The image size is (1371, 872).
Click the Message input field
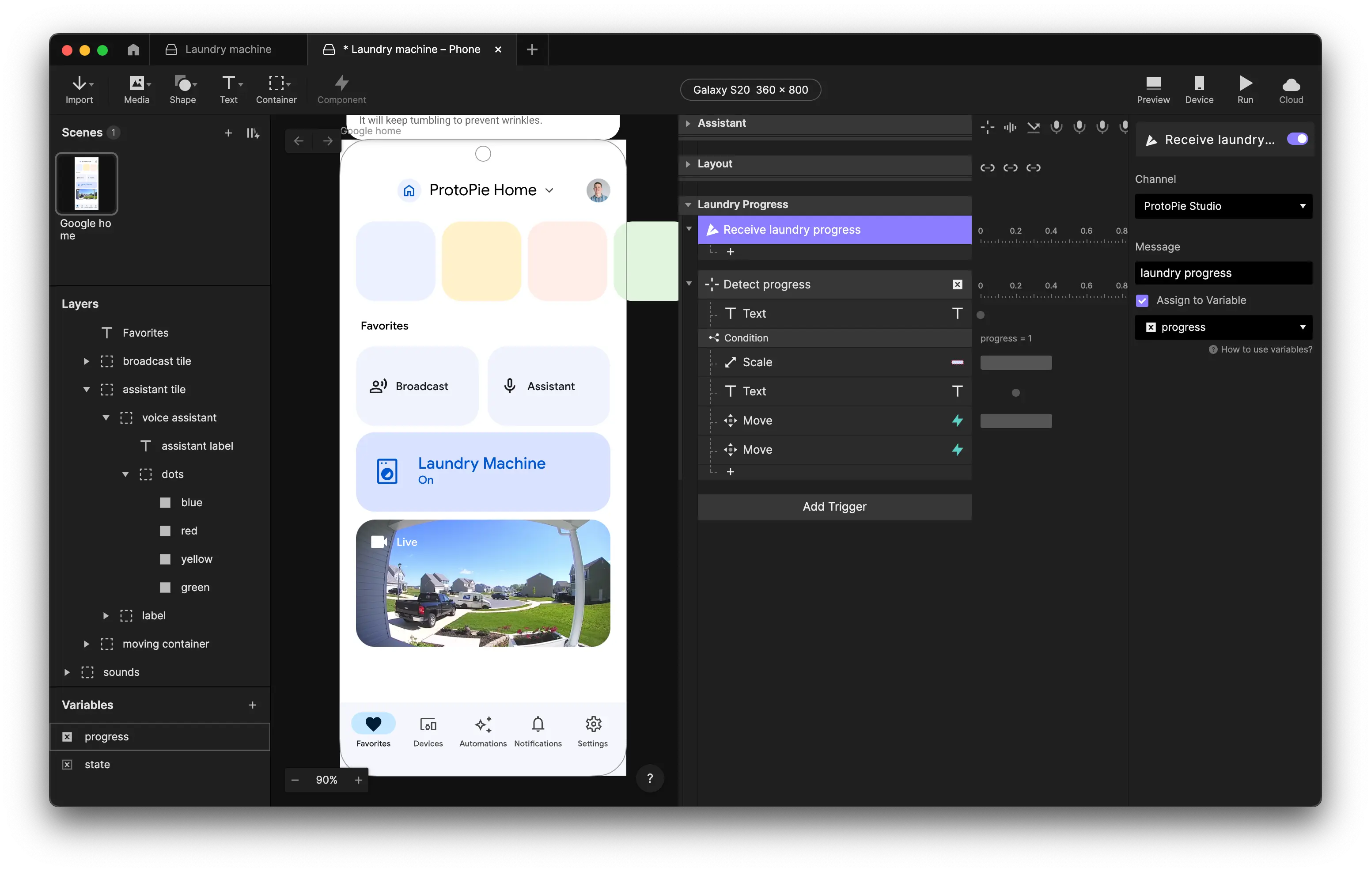tap(1223, 273)
